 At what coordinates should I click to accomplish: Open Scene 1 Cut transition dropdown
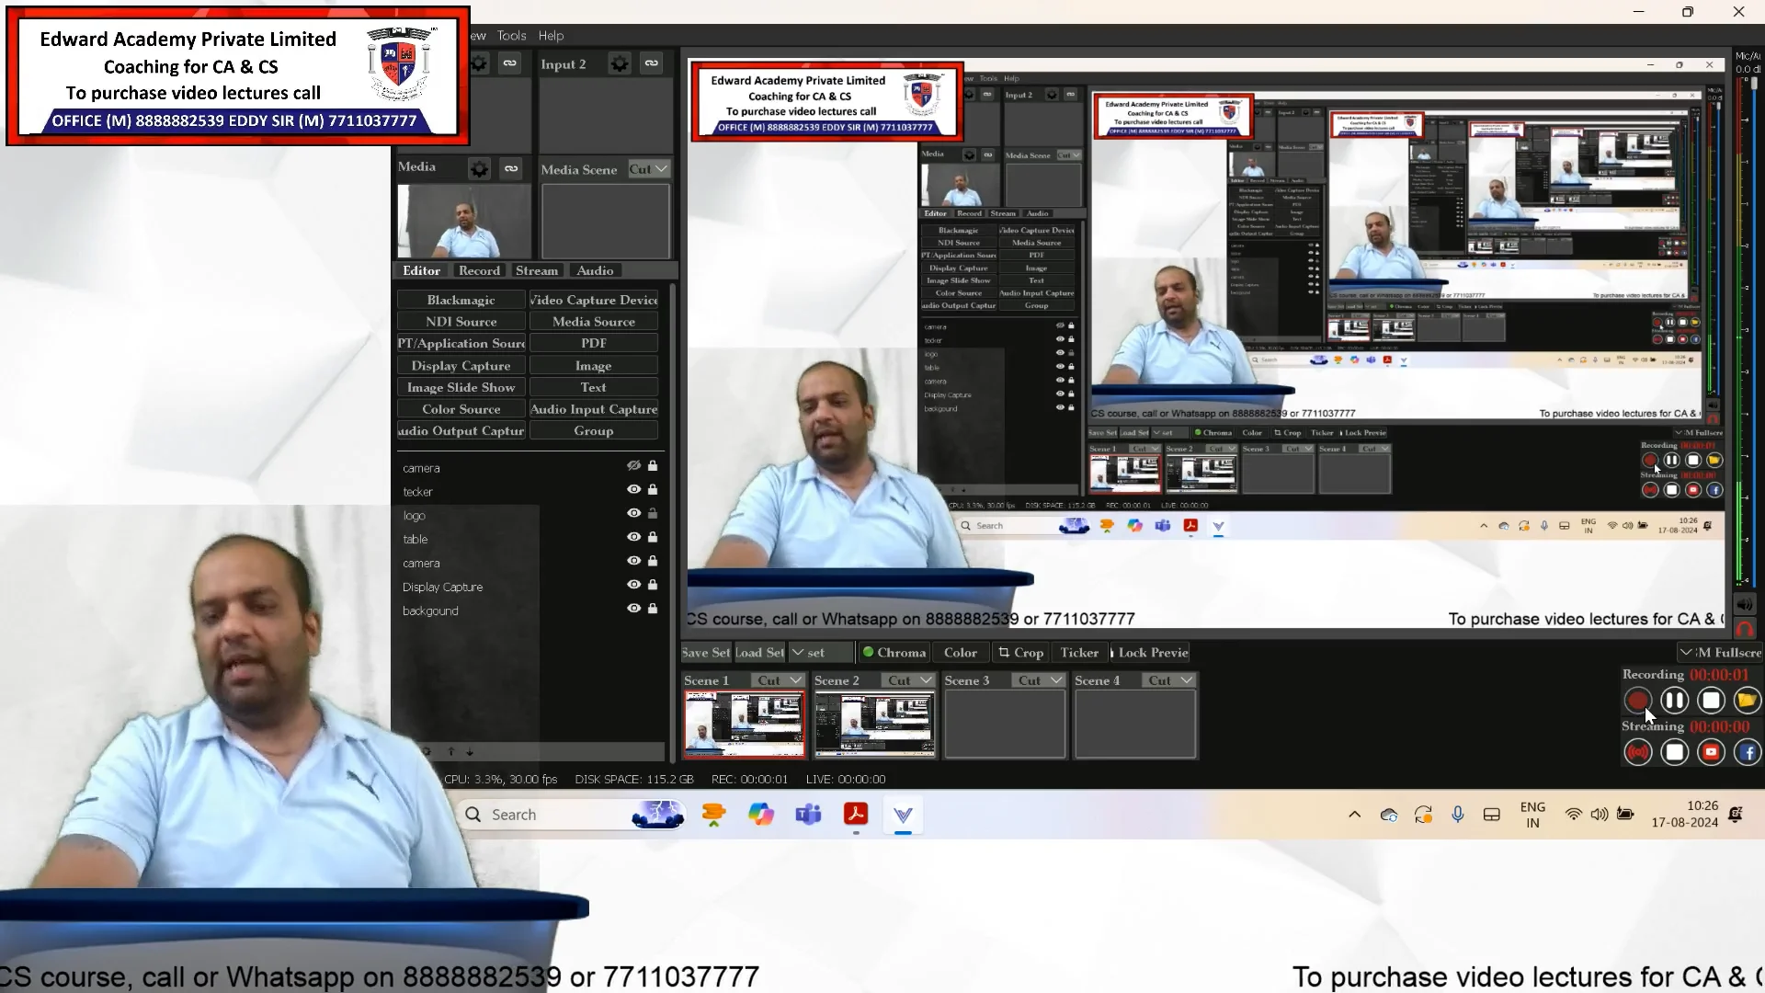point(780,680)
